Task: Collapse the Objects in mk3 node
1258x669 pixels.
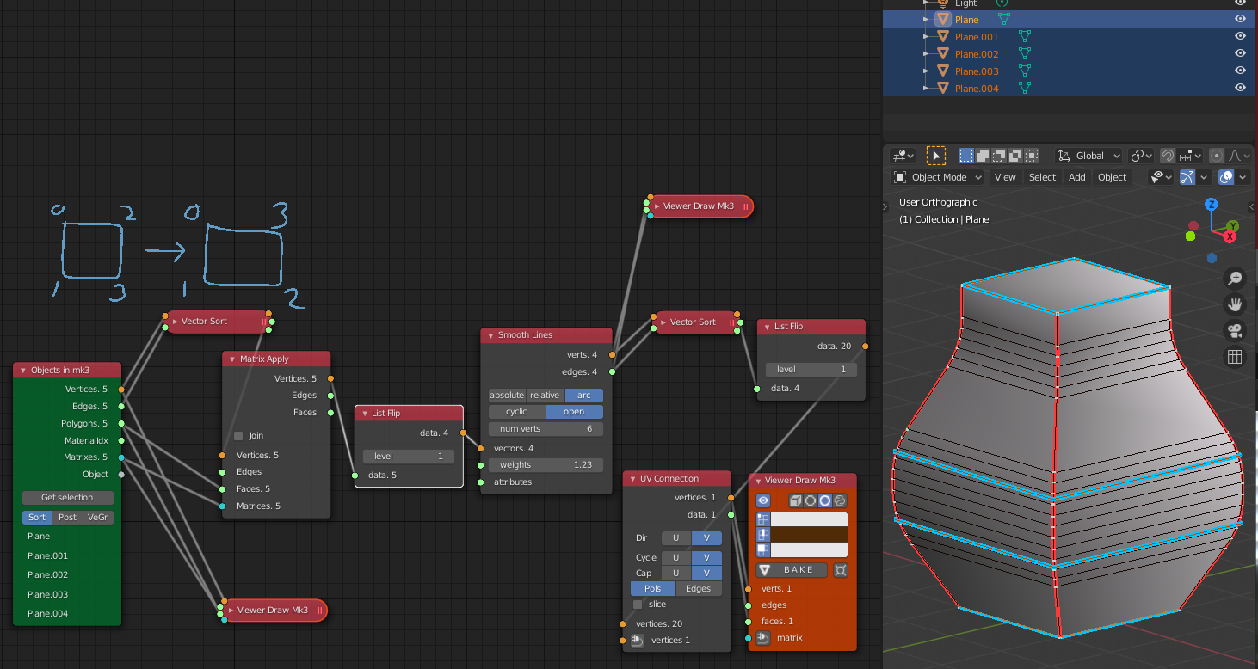Action: (23, 371)
